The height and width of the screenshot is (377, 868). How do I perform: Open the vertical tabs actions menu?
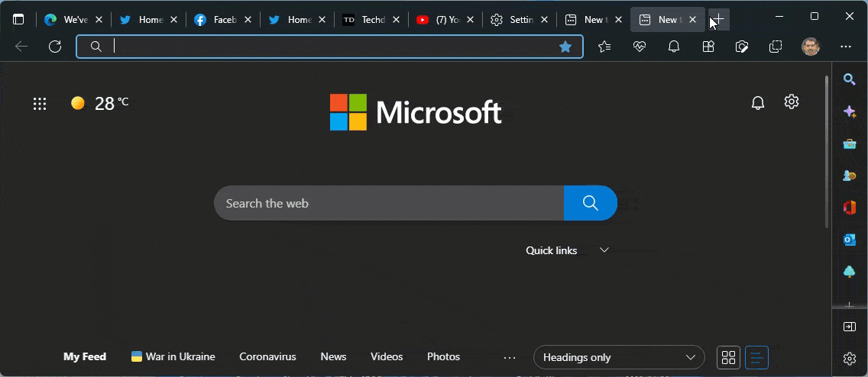[19, 19]
